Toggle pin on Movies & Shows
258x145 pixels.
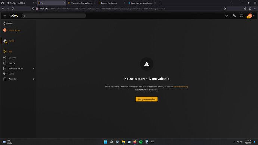(x=34, y=68)
